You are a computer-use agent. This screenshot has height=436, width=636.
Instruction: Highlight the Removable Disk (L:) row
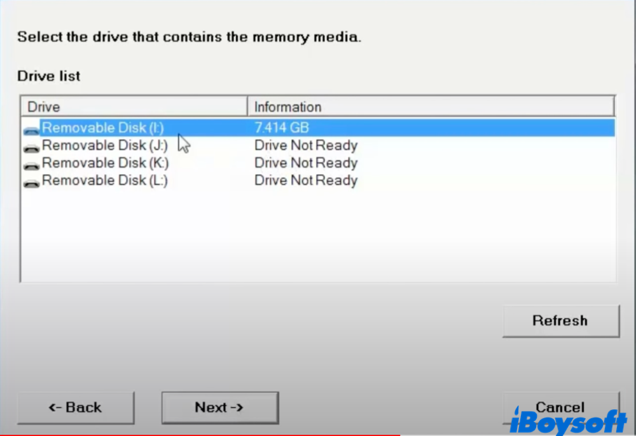(105, 181)
